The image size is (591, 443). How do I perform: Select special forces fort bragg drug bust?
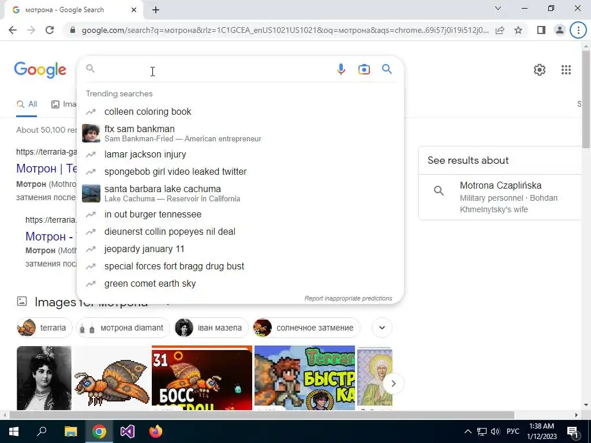point(240,266)
